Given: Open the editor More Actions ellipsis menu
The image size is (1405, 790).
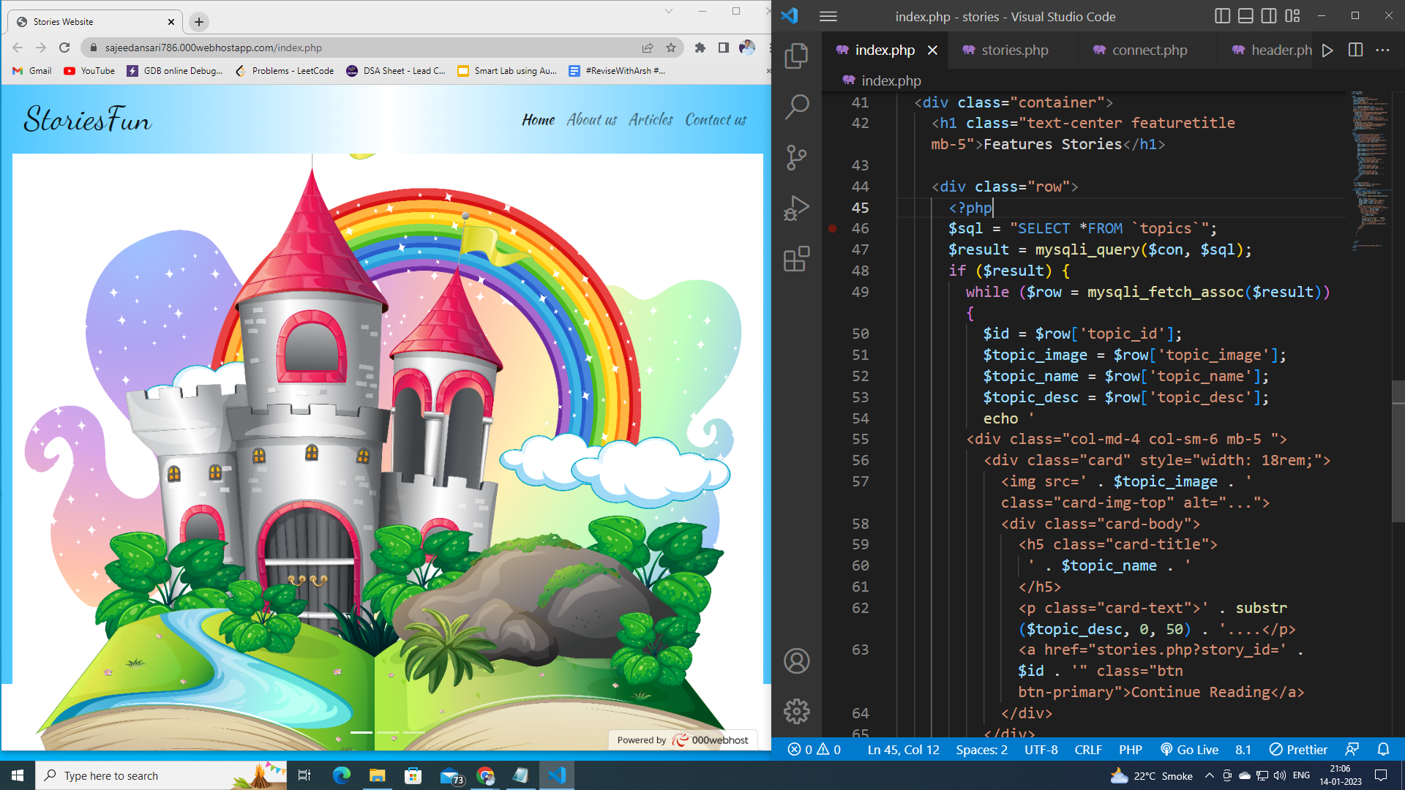Looking at the screenshot, I should click(1382, 50).
